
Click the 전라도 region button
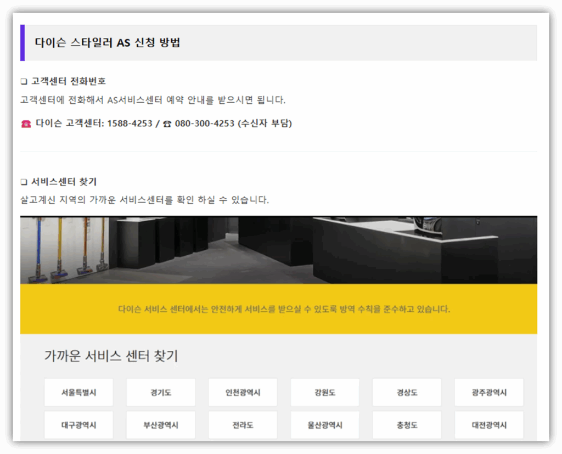(243, 425)
